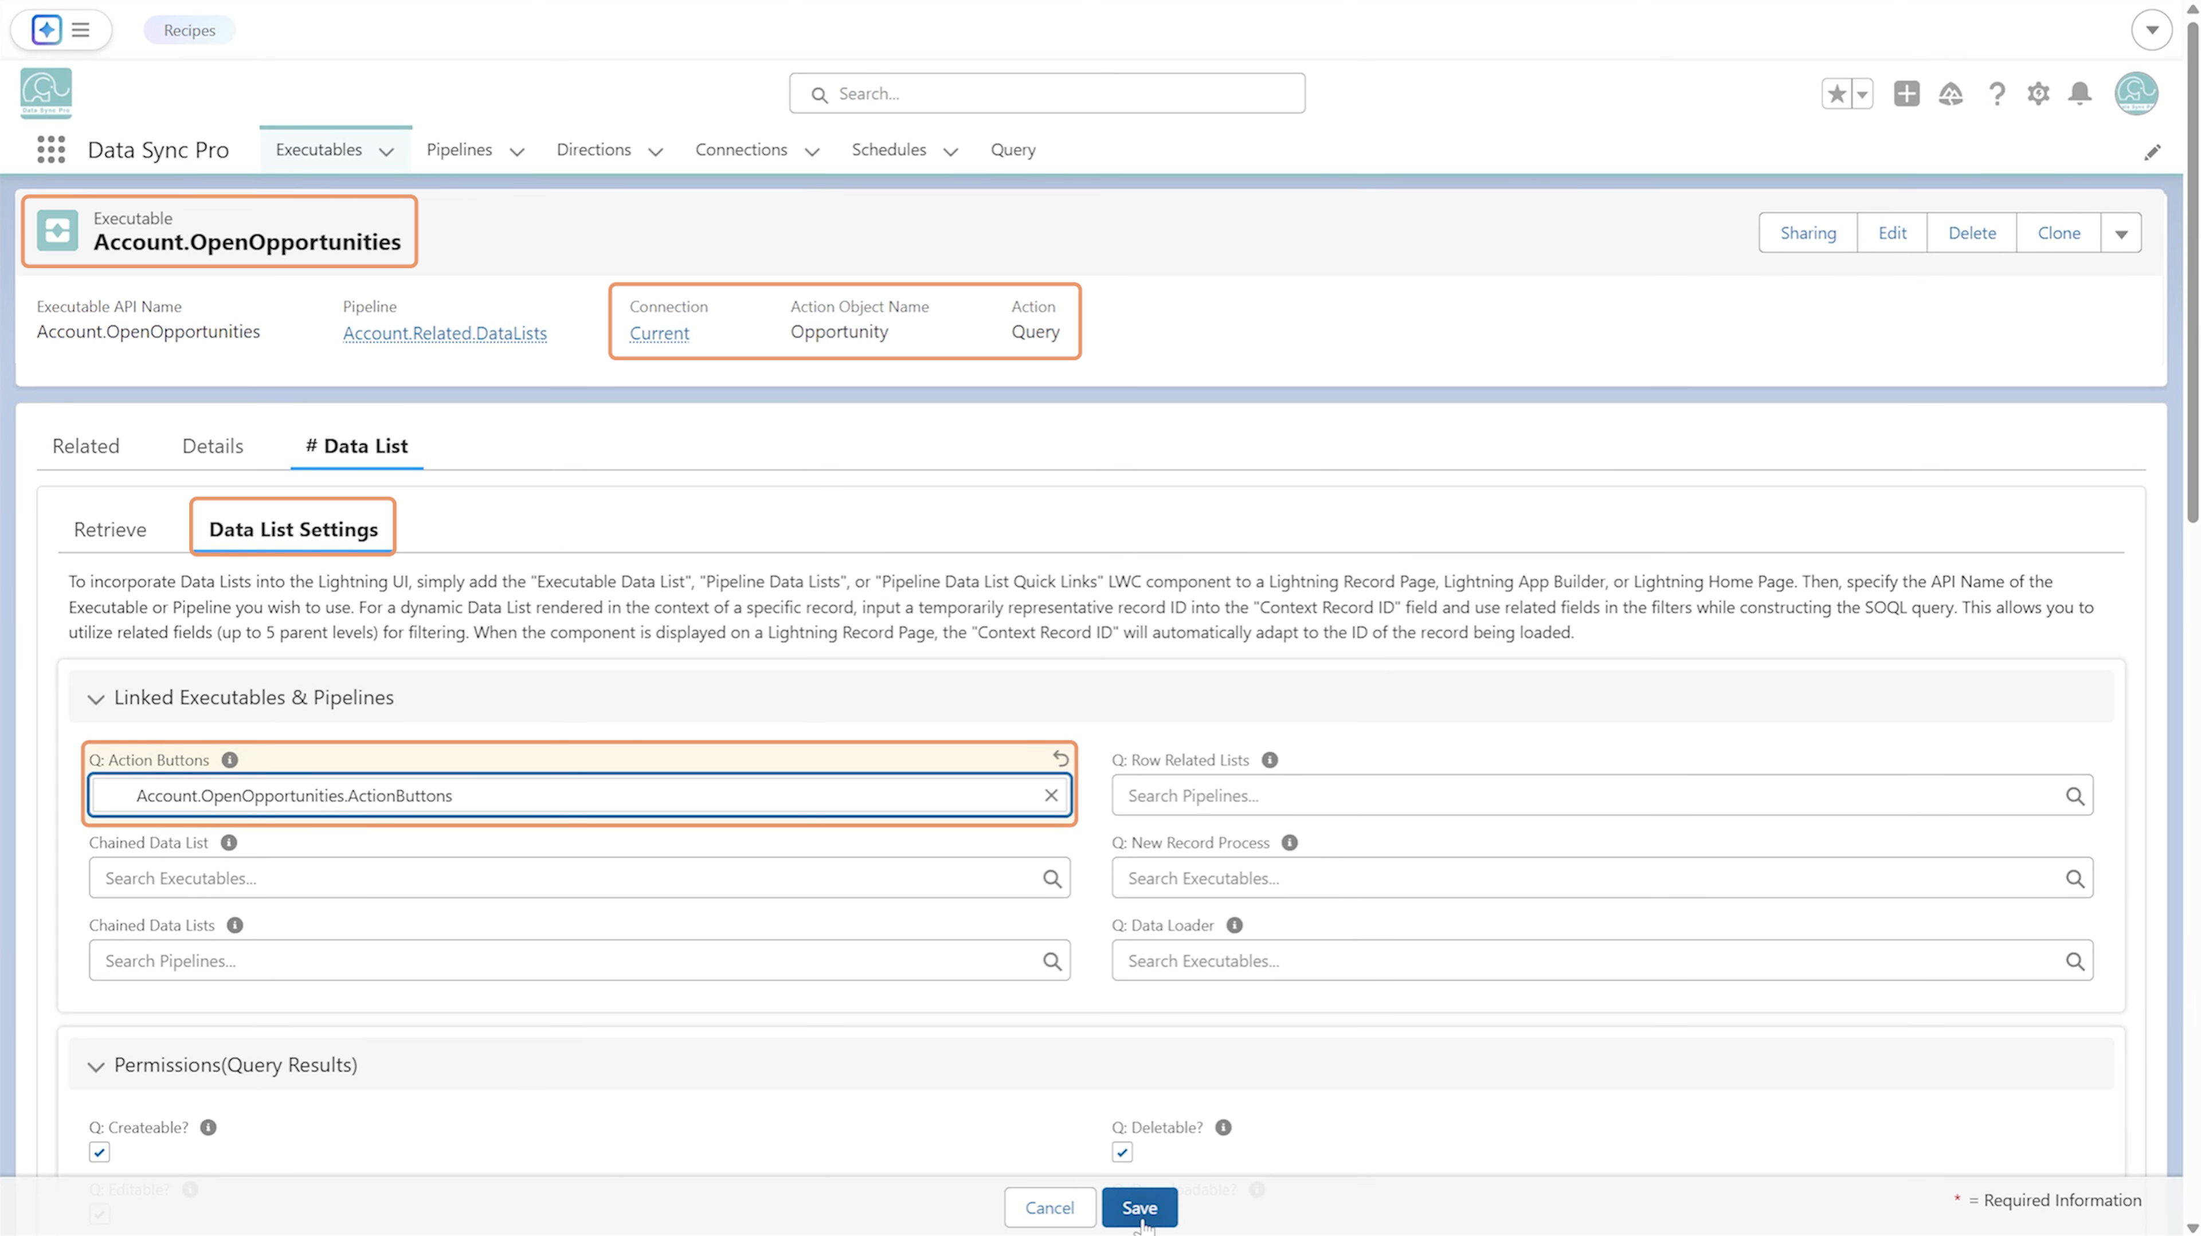
Task: Click the favorites star icon
Action: pos(1836,93)
